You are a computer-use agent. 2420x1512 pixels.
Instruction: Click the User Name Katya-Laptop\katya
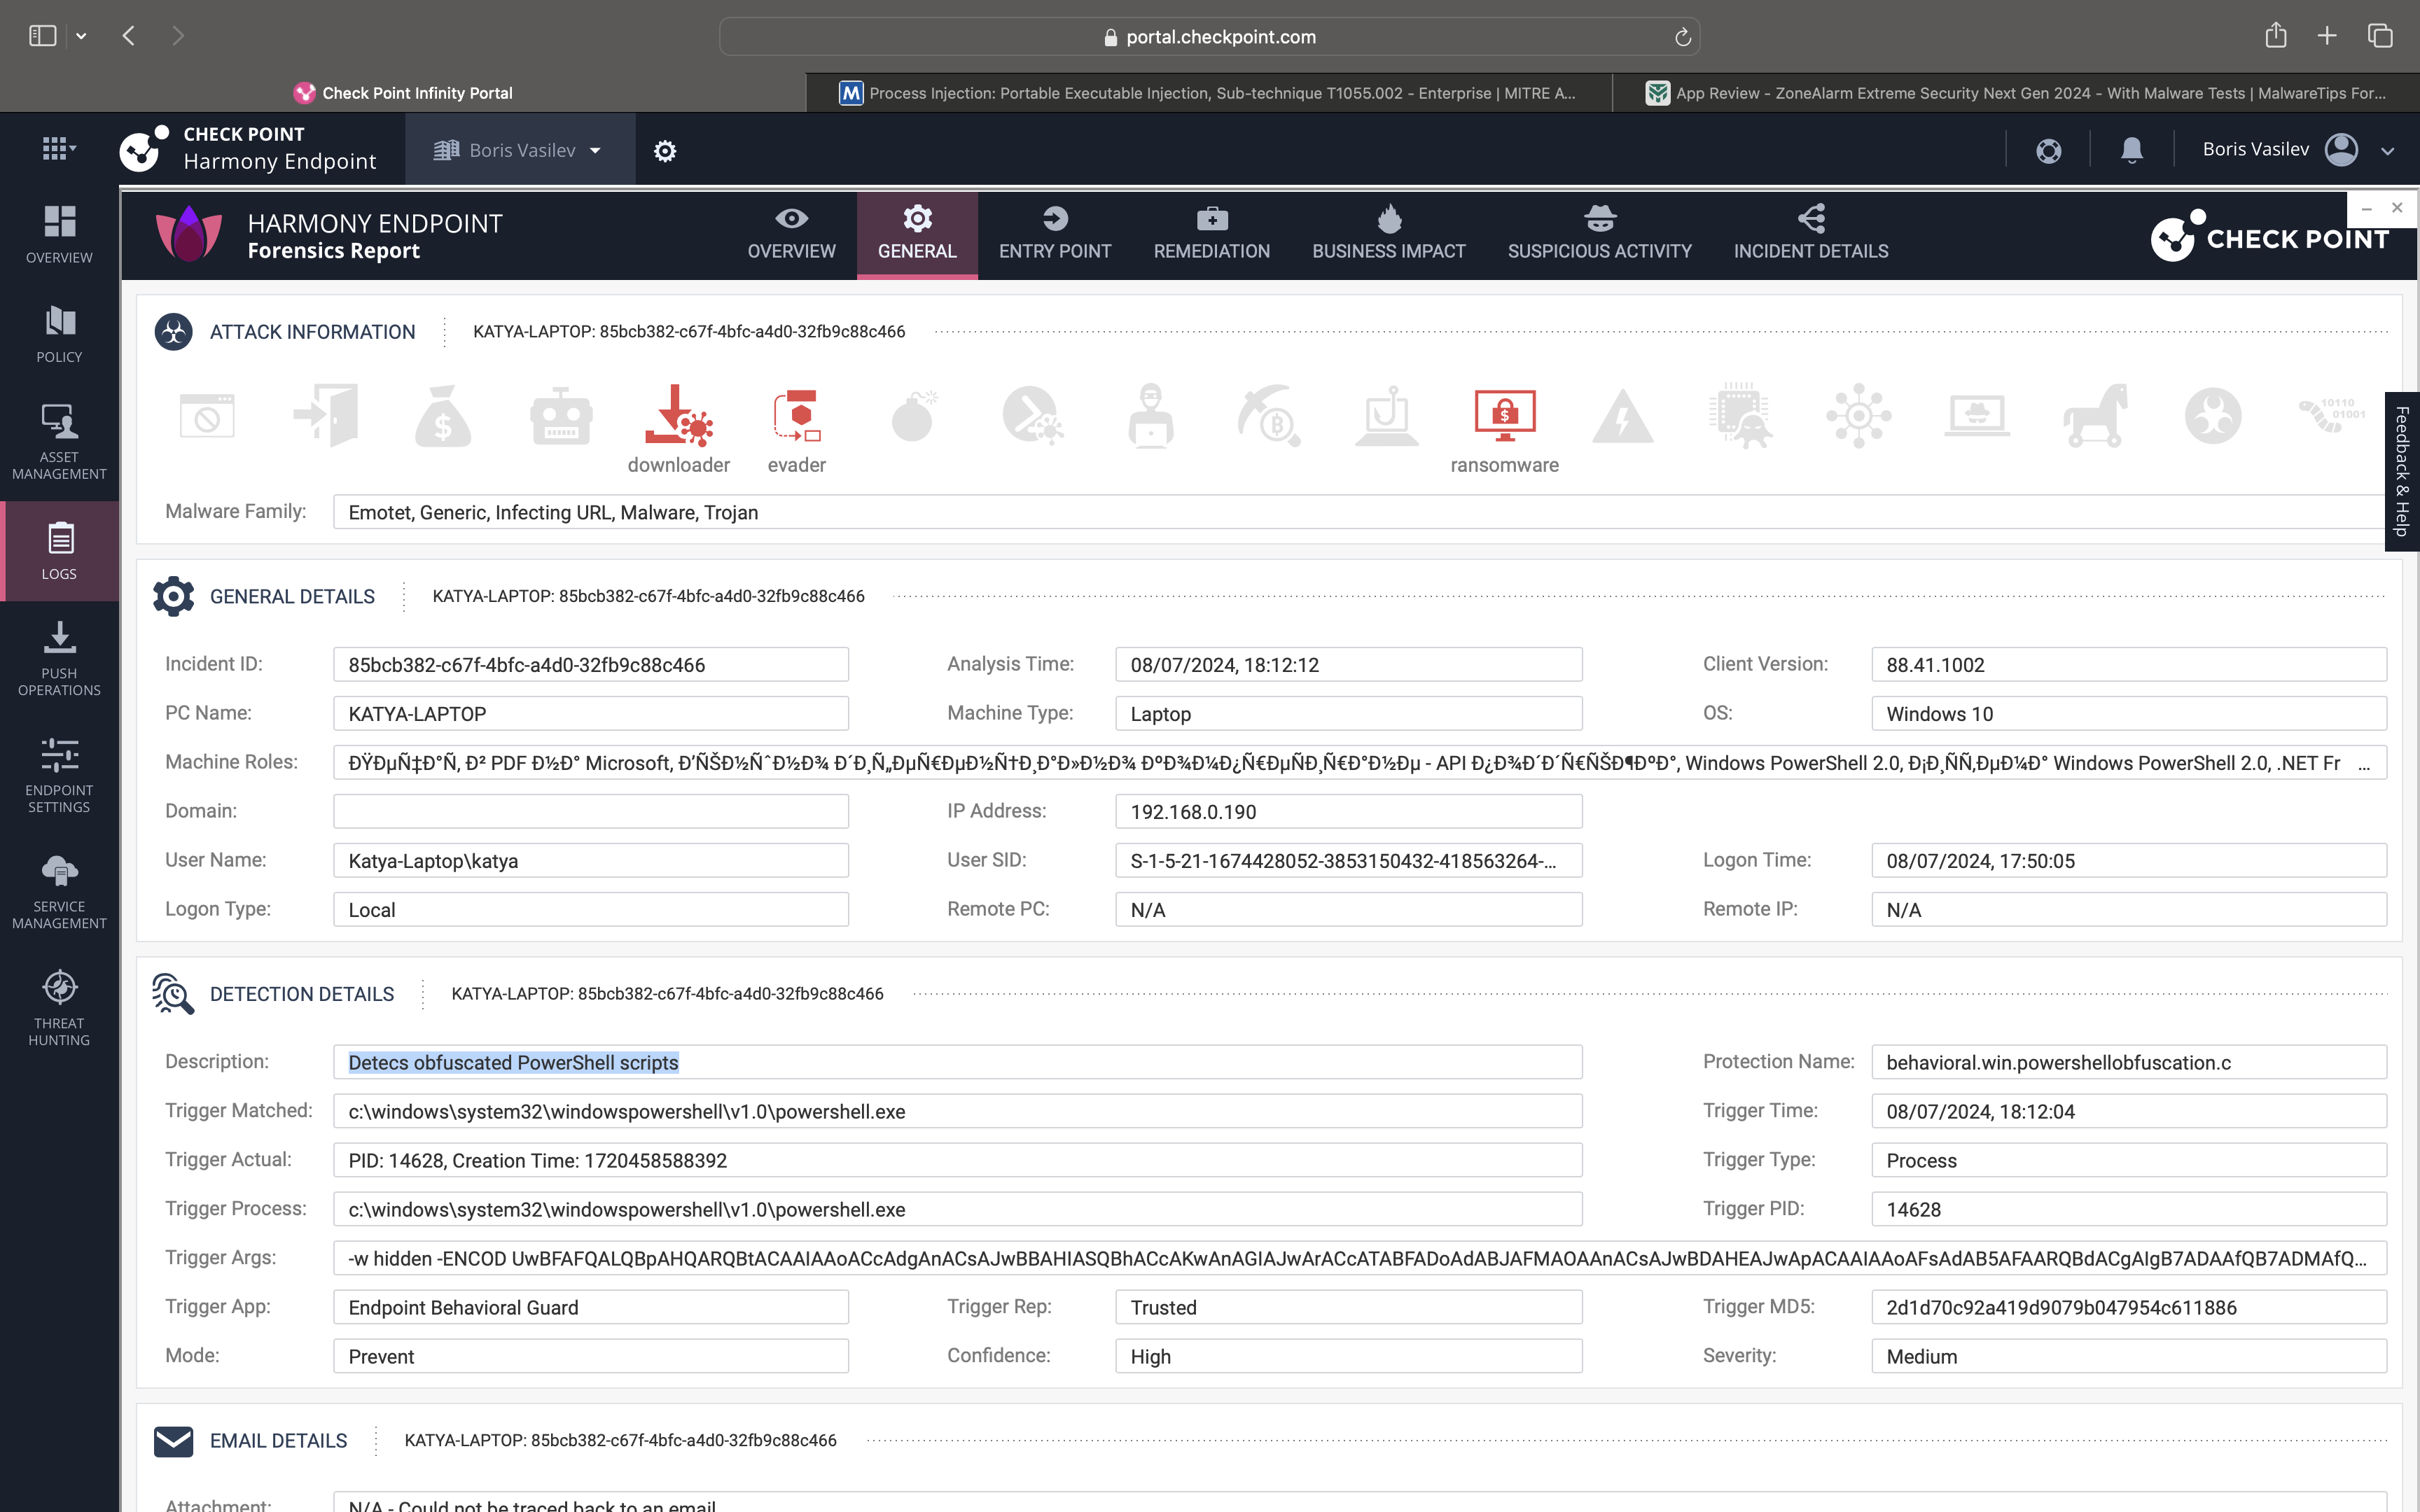[591, 861]
